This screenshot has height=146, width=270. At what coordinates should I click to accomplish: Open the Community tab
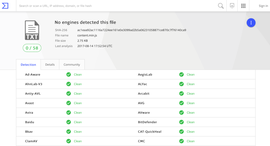(72, 65)
